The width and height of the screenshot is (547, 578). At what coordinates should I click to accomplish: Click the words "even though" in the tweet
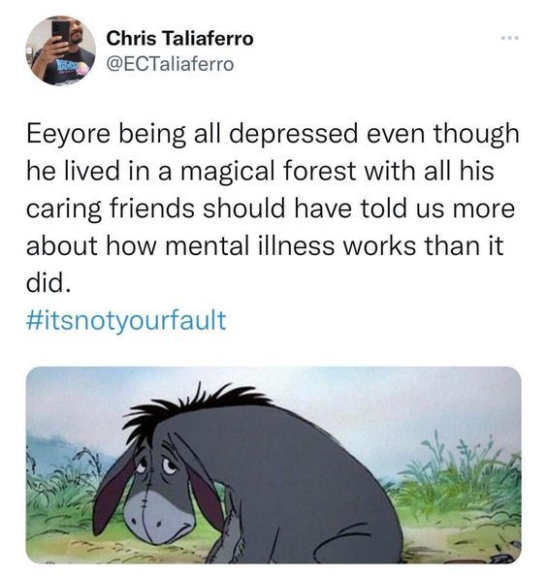pyautogui.click(x=442, y=134)
